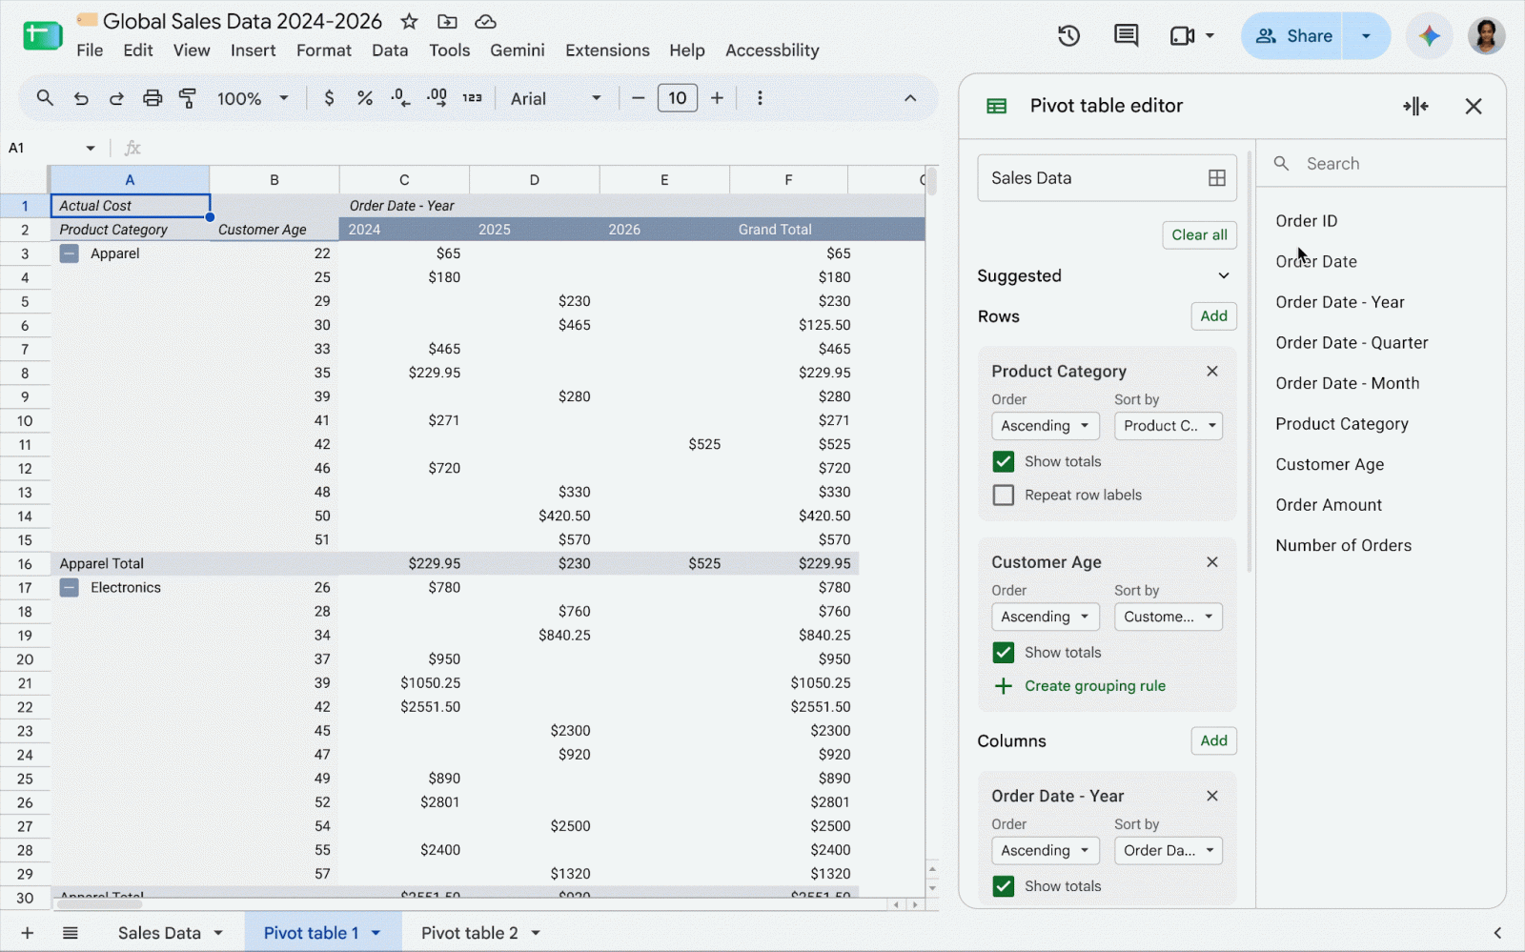Open the Format menu

(323, 51)
